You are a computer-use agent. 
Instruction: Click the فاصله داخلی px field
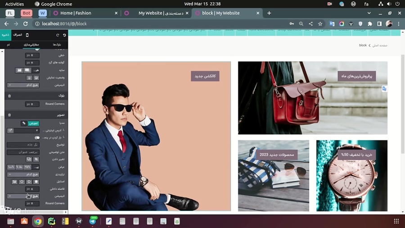[32, 189]
